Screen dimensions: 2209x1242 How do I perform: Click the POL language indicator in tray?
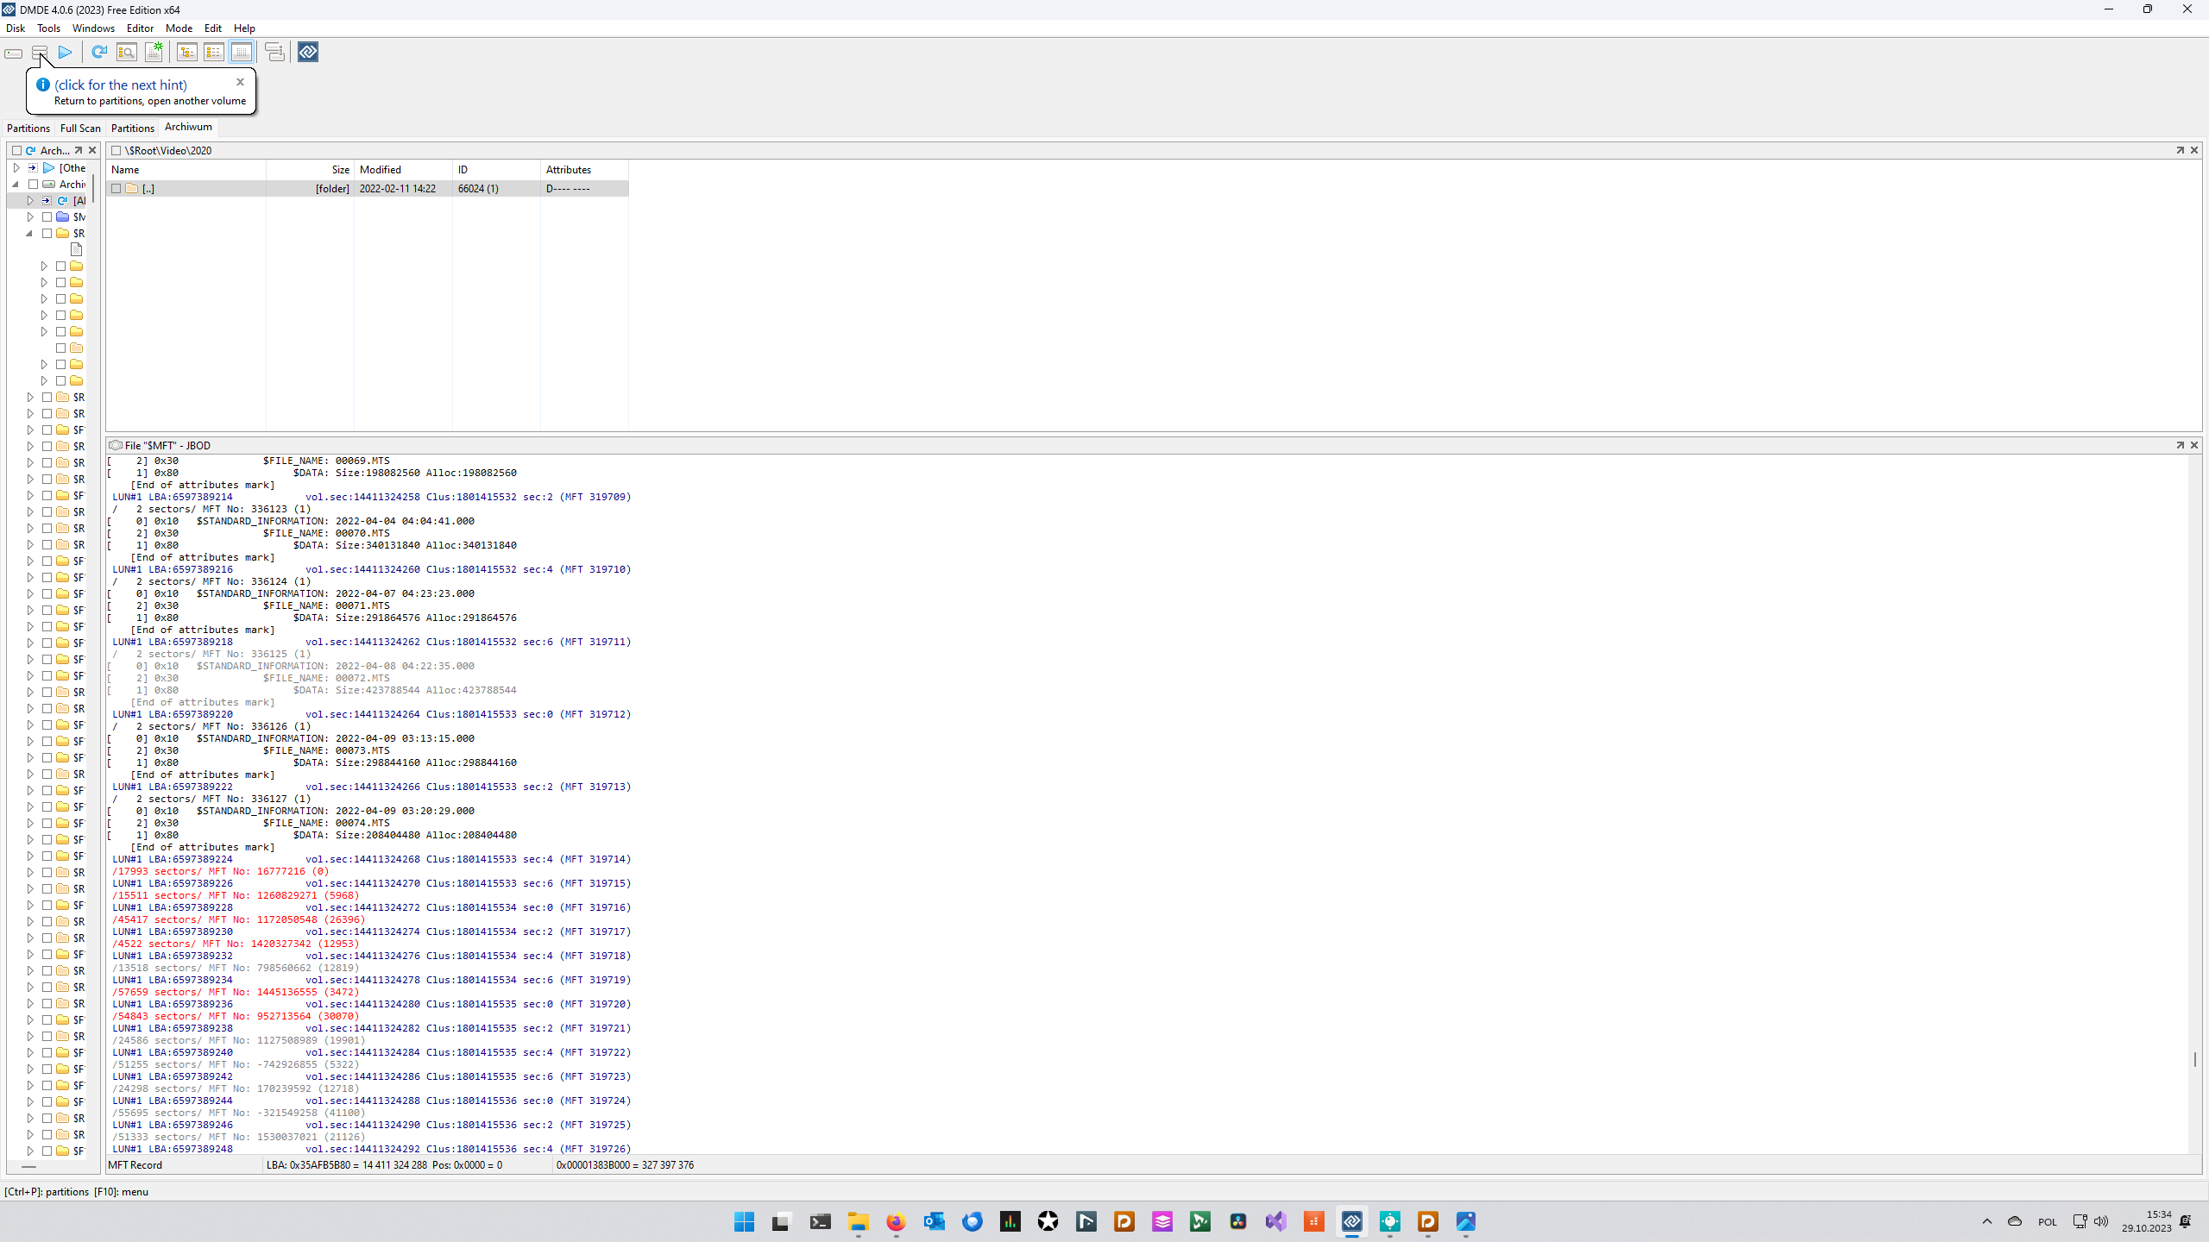(x=2047, y=1221)
